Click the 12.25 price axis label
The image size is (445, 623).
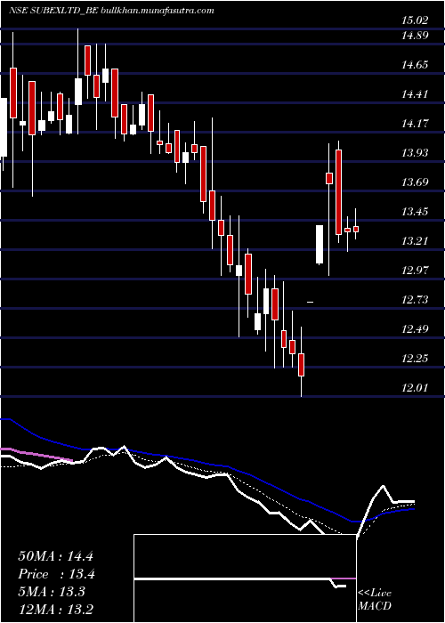point(416,359)
